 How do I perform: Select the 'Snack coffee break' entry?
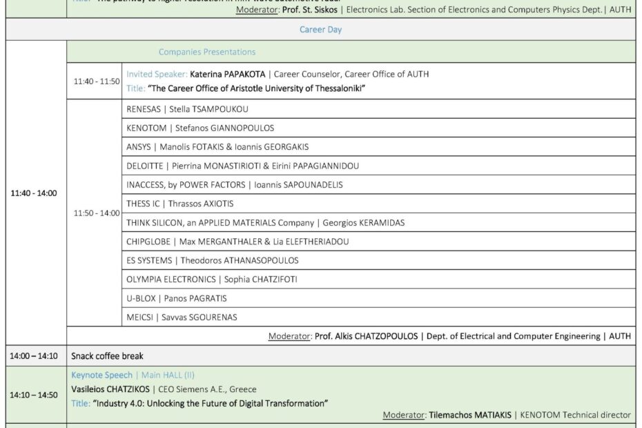click(x=107, y=356)
